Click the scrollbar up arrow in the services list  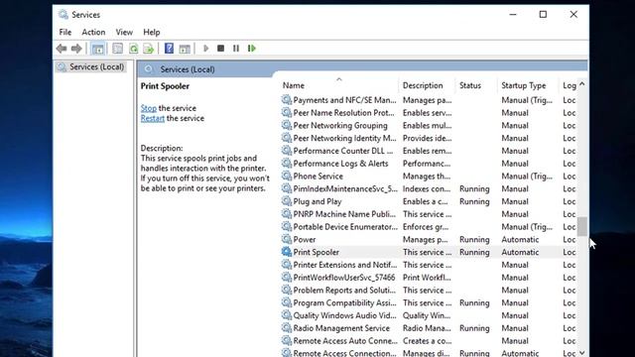[582, 84]
